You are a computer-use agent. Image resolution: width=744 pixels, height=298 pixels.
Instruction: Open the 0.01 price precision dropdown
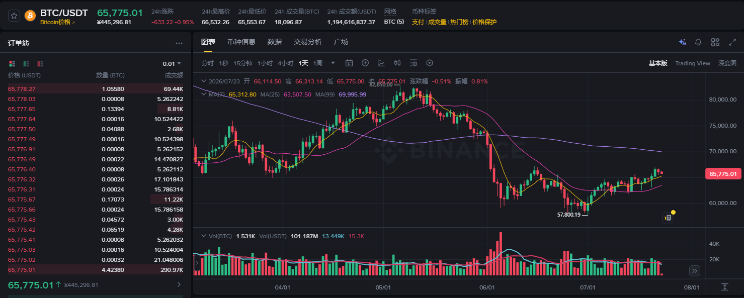point(172,64)
